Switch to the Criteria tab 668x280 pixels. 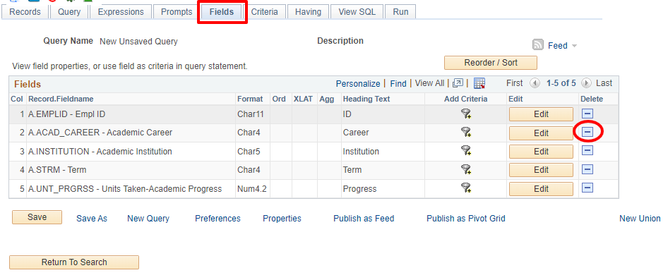point(265,12)
